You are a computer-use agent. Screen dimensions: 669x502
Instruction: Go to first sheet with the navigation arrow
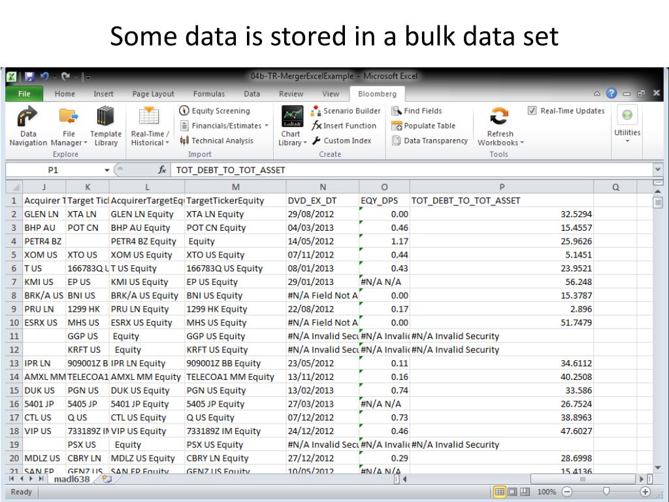12,479
